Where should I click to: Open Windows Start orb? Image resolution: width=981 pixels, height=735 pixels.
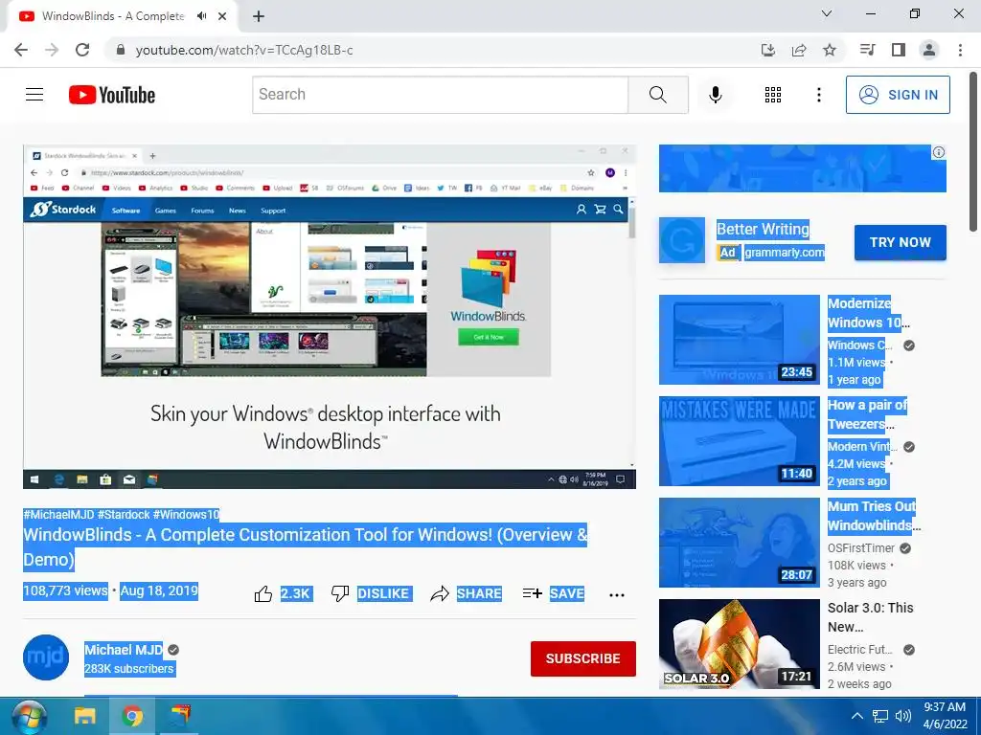(29, 717)
